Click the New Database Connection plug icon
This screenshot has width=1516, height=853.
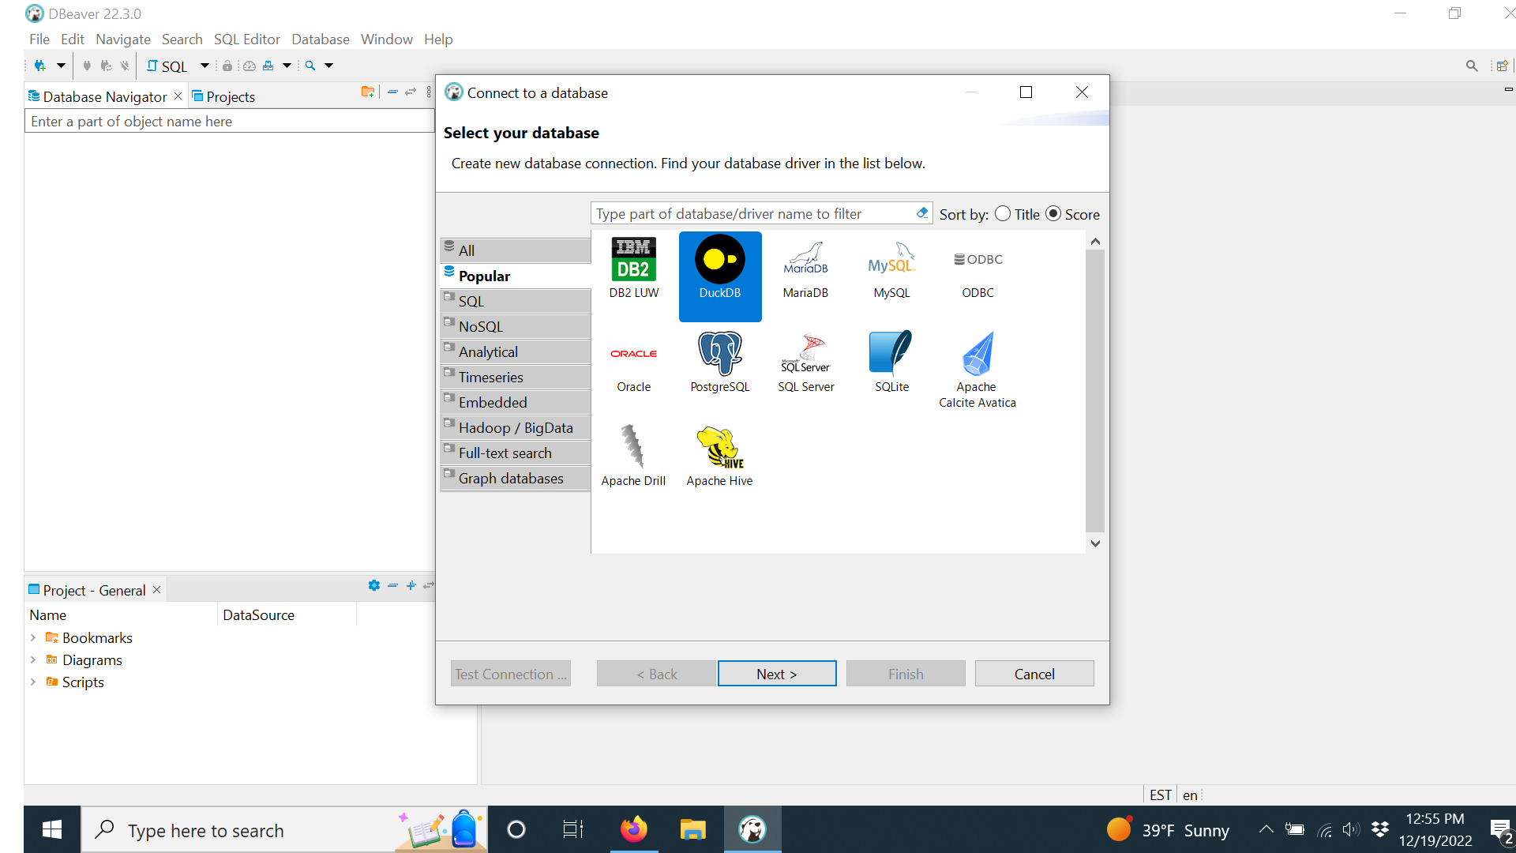tap(39, 66)
